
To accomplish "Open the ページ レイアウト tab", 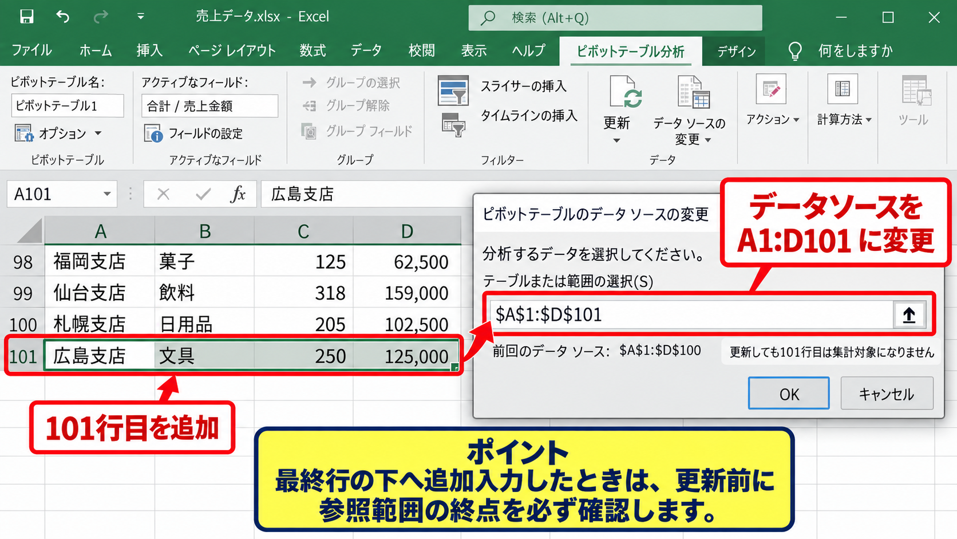I will 232,50.
